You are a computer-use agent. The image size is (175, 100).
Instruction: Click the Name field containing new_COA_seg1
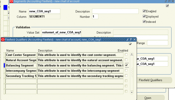(44, 11)
